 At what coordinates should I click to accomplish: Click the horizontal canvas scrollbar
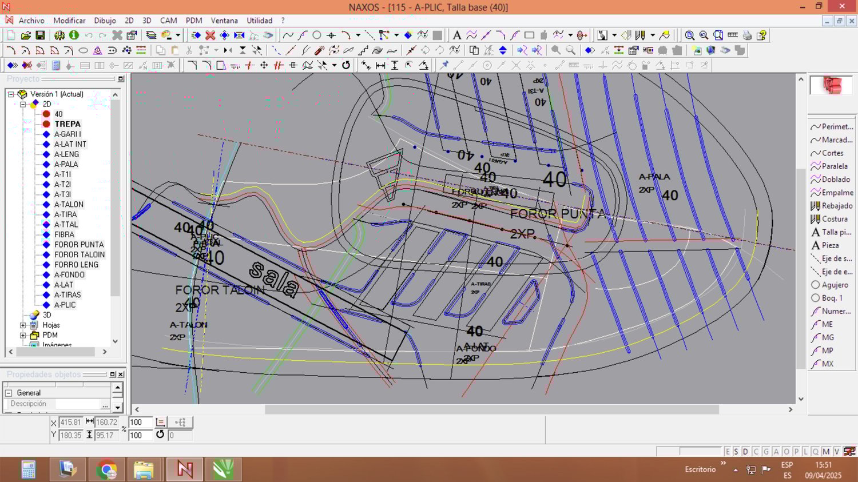click(x=491, y=409)
